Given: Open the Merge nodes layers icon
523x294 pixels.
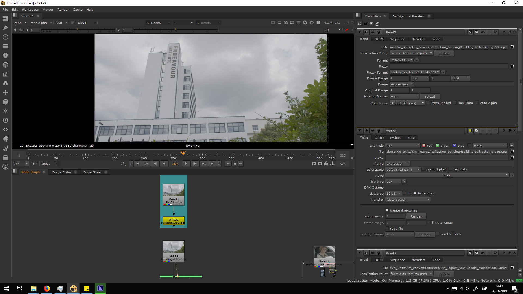Looking at the screenshot, I should point(5,83).
